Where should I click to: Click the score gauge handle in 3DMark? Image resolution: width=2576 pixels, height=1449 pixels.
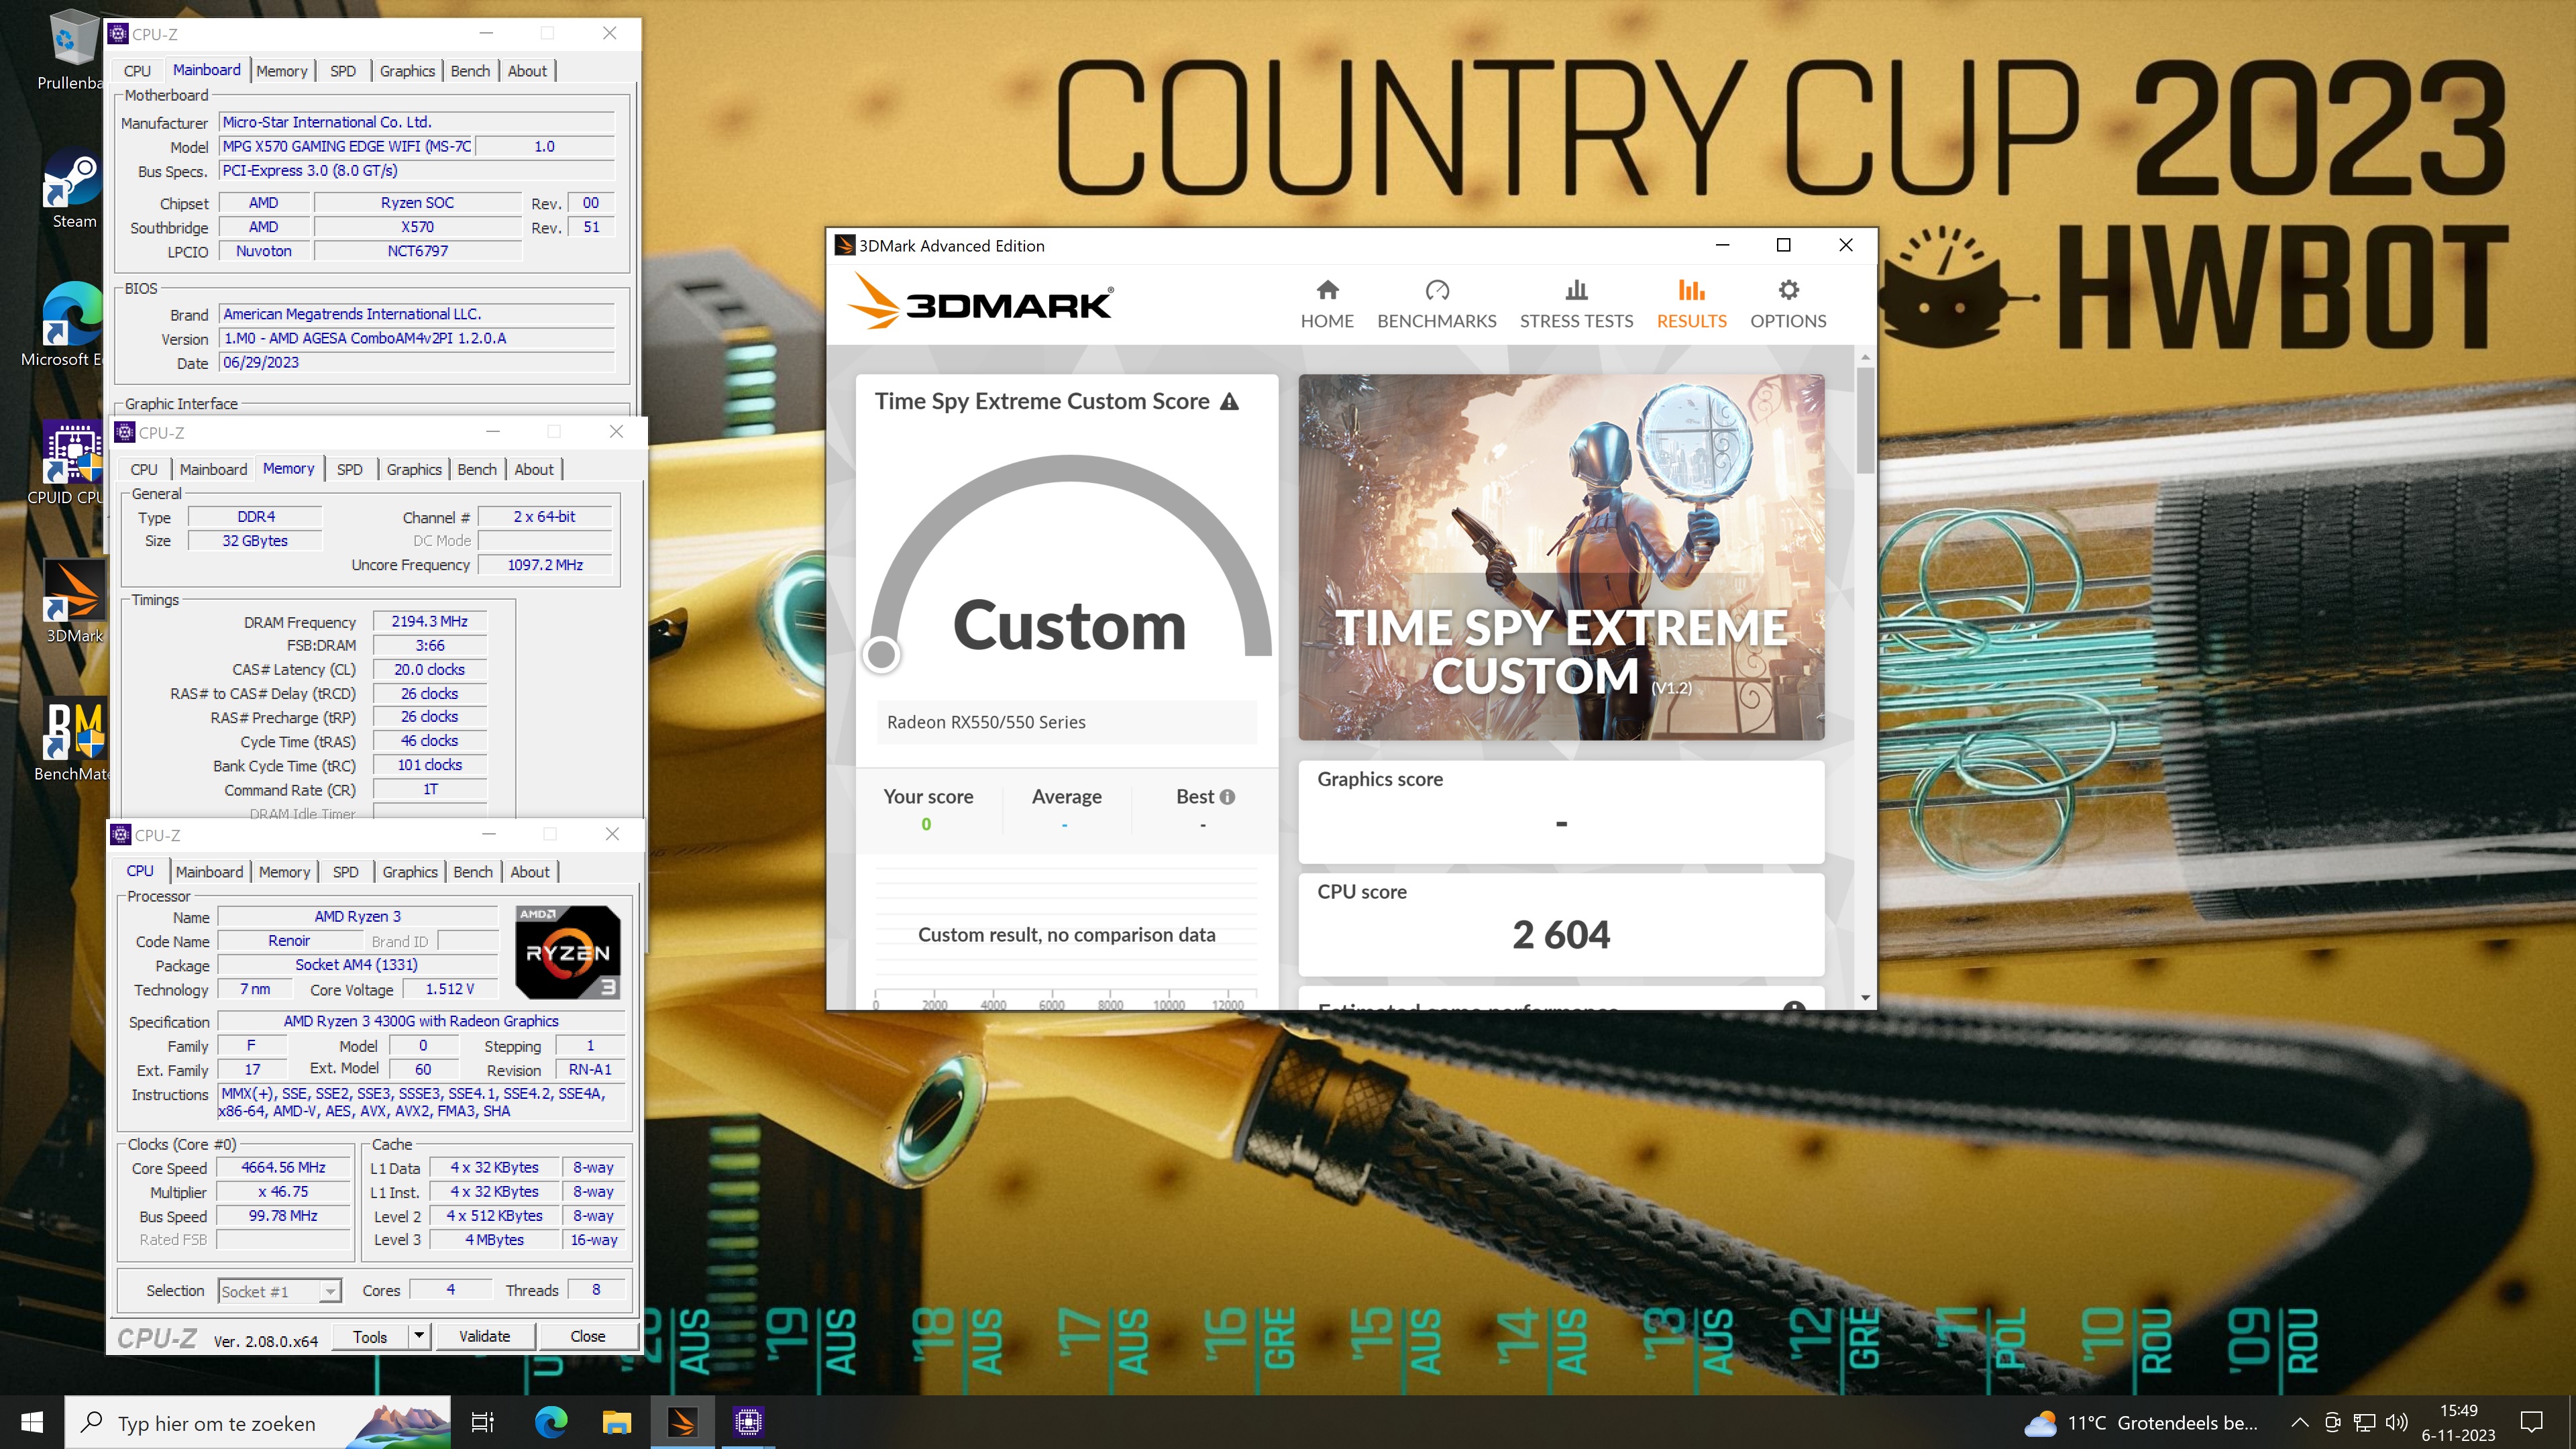881,654
